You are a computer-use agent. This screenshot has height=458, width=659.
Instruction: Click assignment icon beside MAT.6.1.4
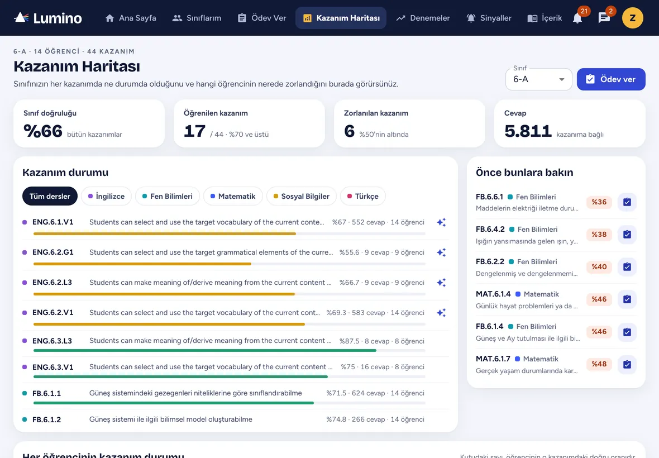[x=627, y=299]
